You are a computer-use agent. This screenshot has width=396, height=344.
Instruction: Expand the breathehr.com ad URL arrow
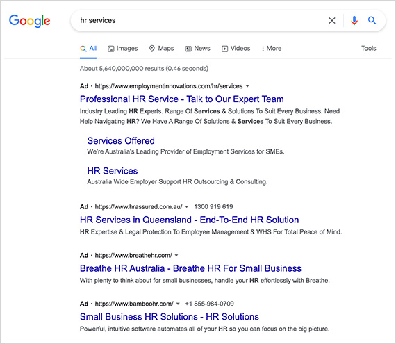point(176,255)
